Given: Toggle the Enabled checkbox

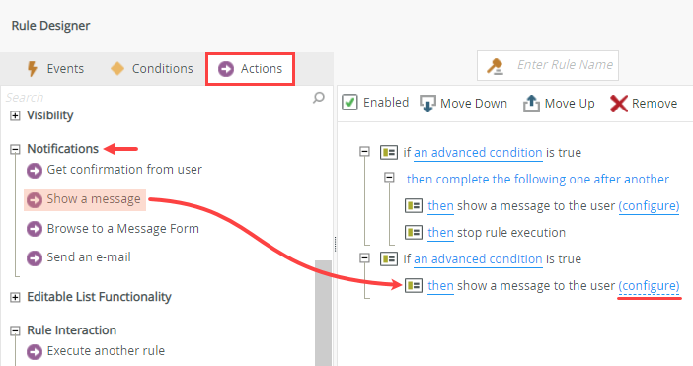Looking at the screenshot, I should click(x=349, y=103).
